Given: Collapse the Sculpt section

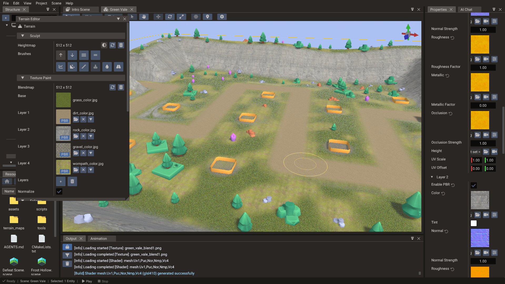Looking at the screenshot, I should pos(23,36).
